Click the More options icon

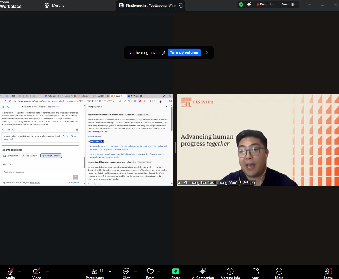click(x=279, y=271)
